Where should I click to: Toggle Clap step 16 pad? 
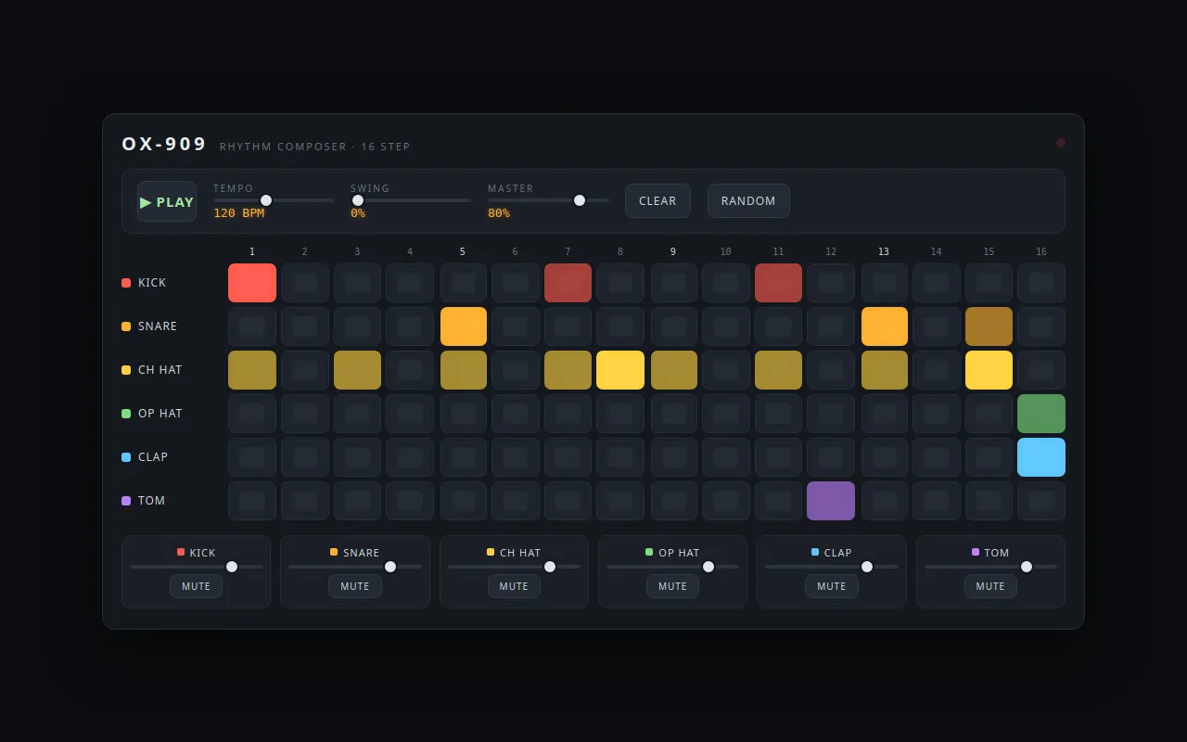click(1041, 457)
